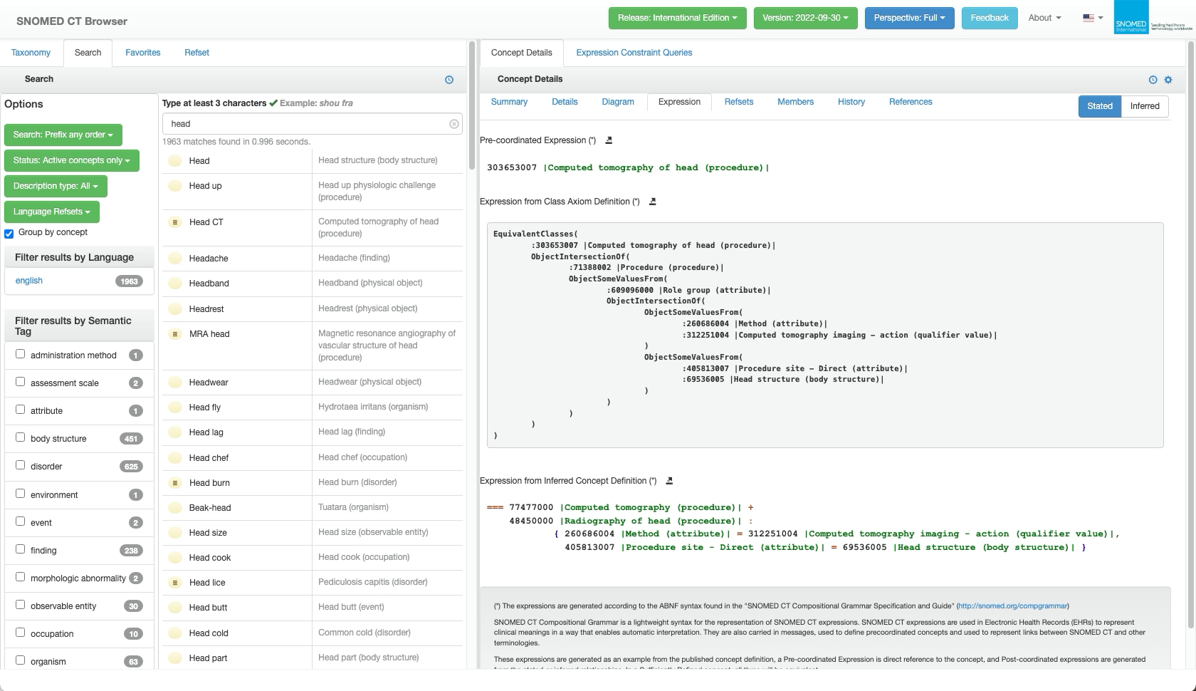Open the References tab

pos(911,102)
